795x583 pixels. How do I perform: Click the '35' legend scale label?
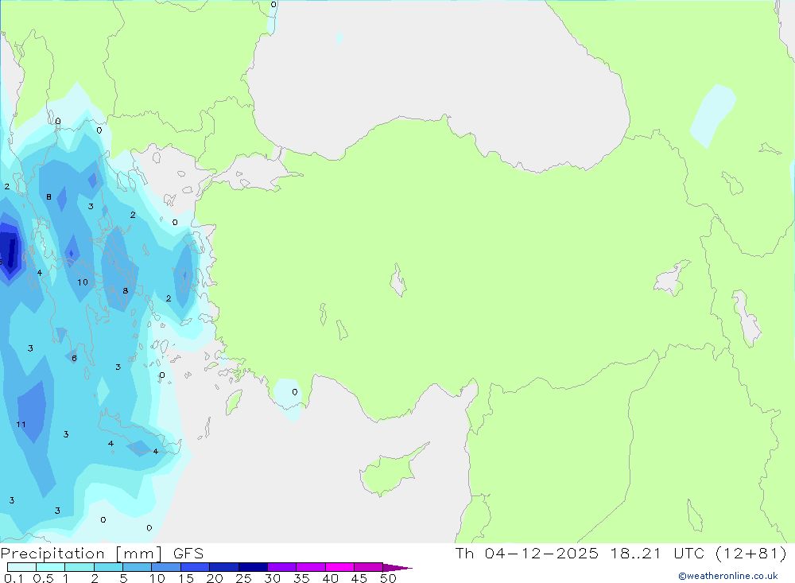(x=301, y=578)
